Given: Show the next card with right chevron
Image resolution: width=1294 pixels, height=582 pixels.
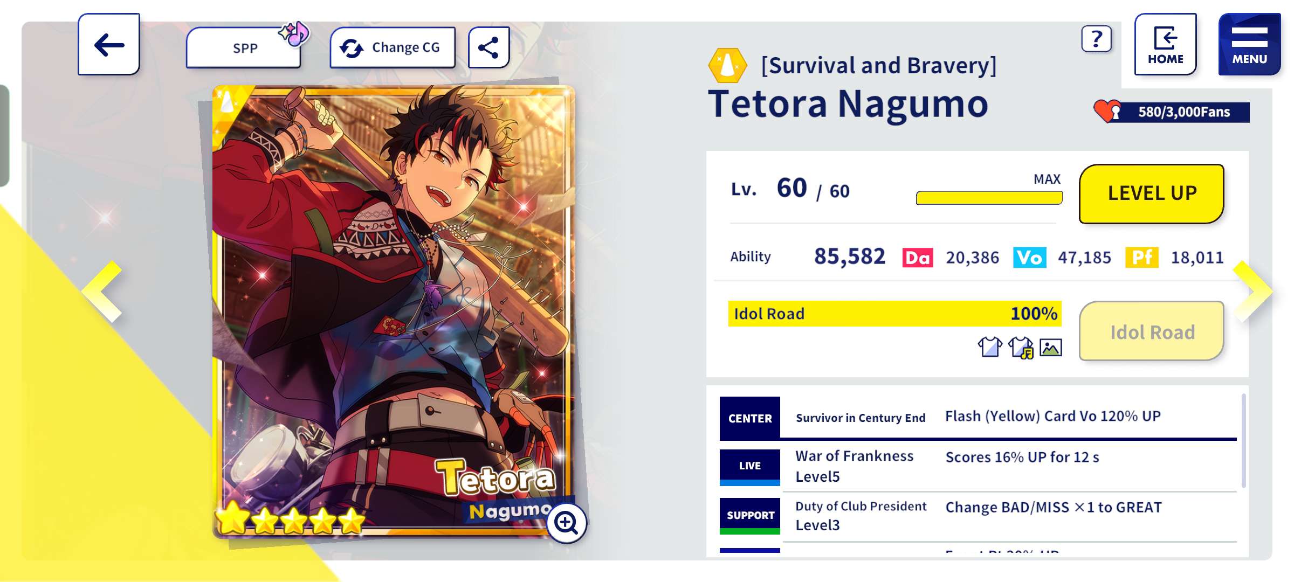Looking at the screenshot, I should click(x=1252, y=292).
